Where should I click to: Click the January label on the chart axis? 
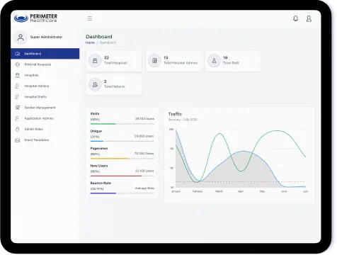176,191
